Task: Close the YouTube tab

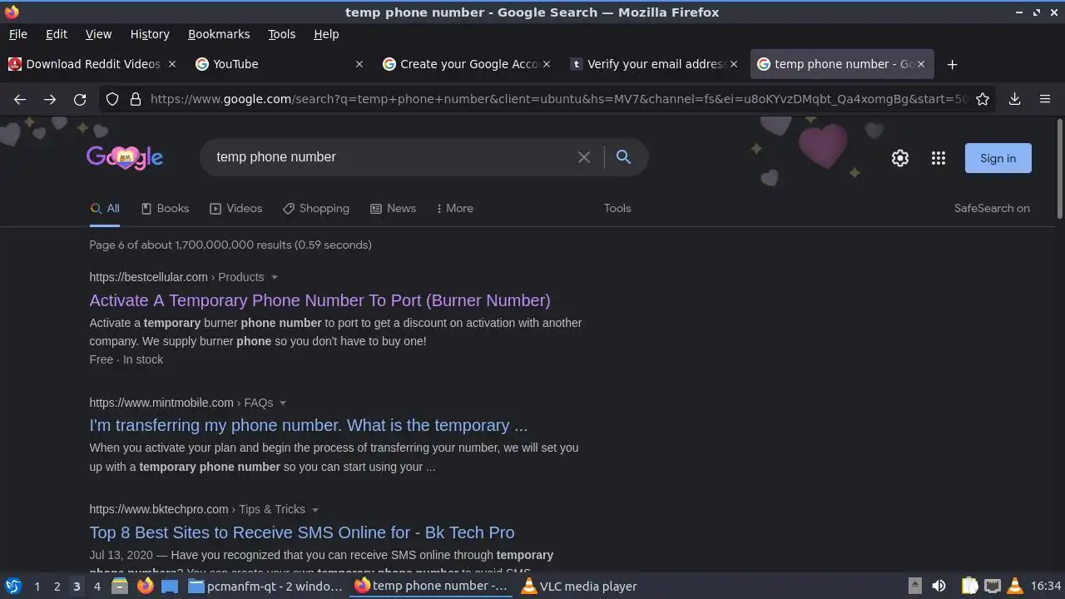Action: (359, 64)
